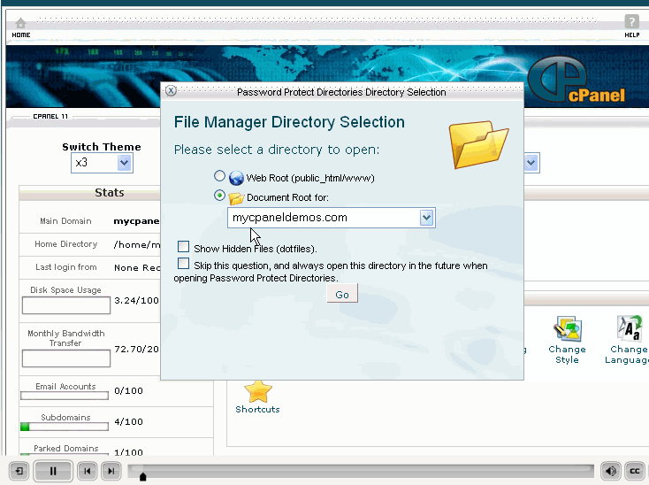Toggle the audio speaker button

click(x=610, y=471)
